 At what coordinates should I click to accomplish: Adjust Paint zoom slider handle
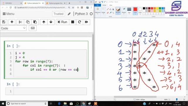point(177,100)
